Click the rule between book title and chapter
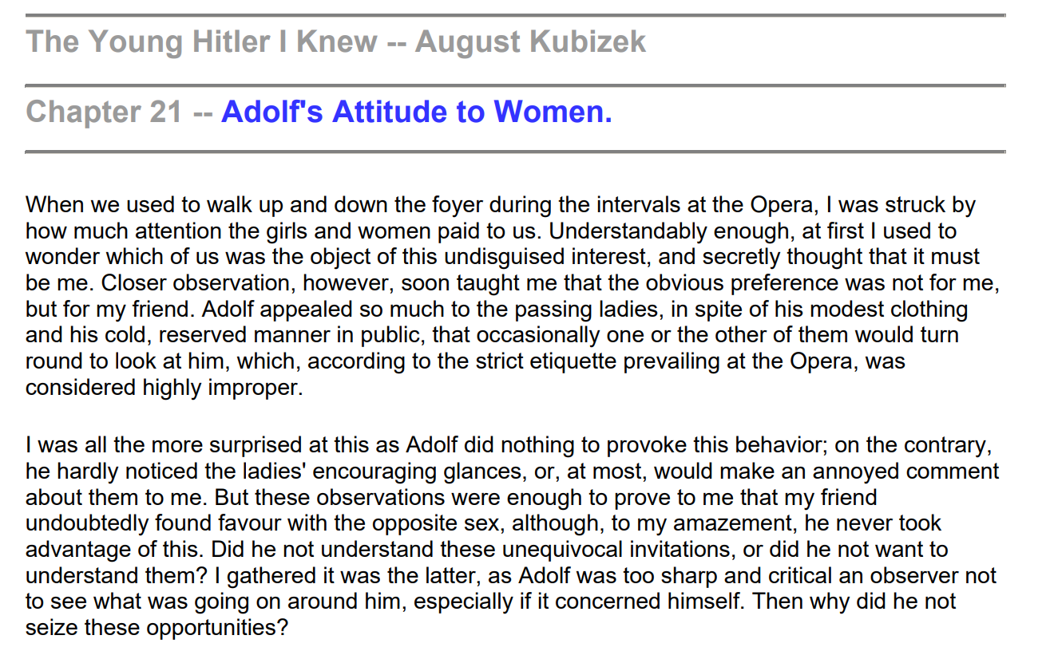 point(515,85)
